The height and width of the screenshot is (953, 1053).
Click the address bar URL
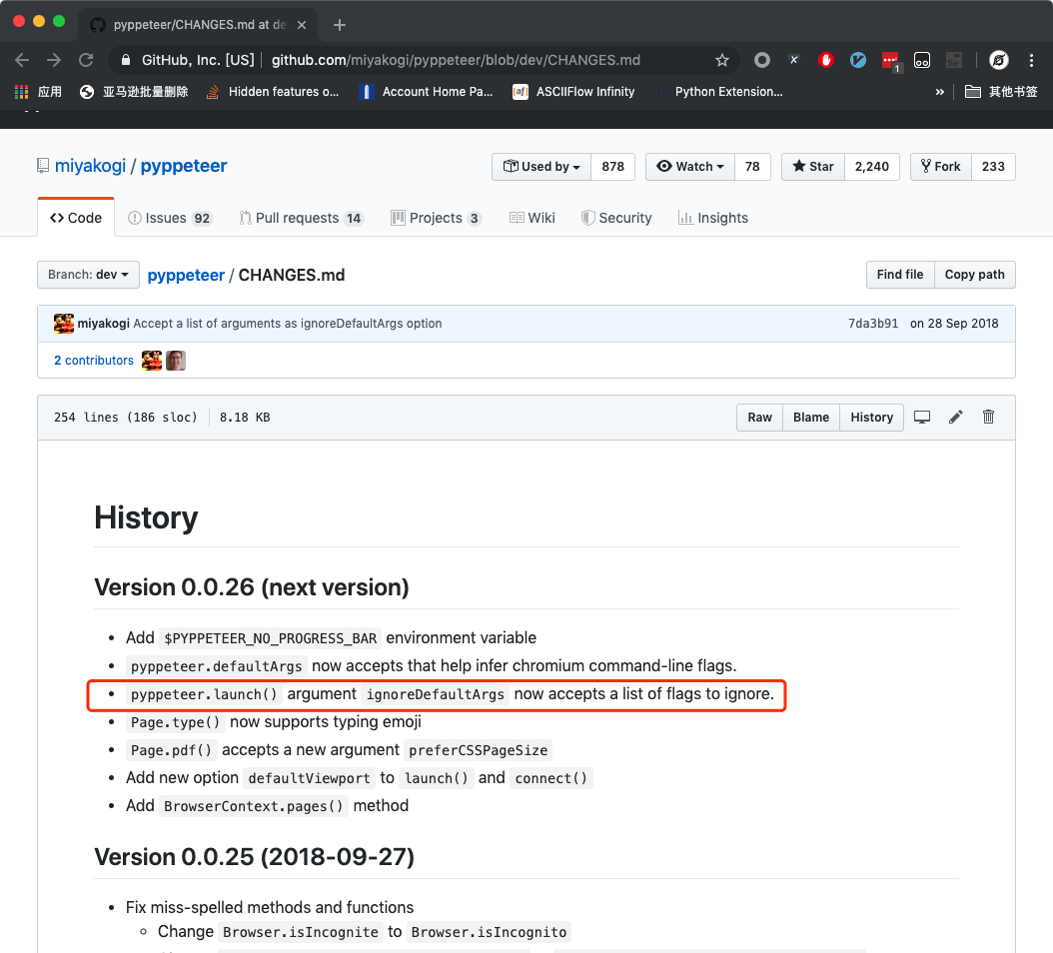[x=456, y=61]
